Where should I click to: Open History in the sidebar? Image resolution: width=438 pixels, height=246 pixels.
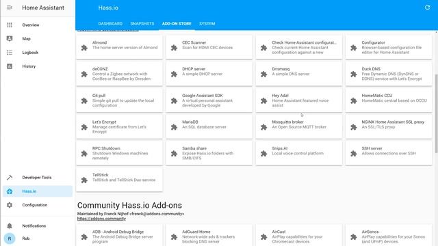click(x=29, y=66)
